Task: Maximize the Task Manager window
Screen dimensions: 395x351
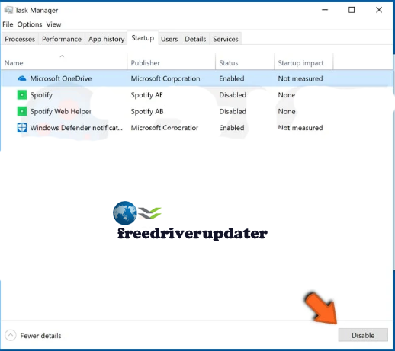Action: 352,10
